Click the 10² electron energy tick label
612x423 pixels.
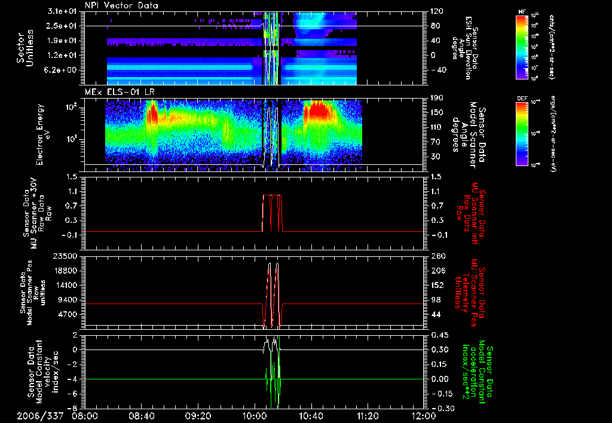pos(71,107)
